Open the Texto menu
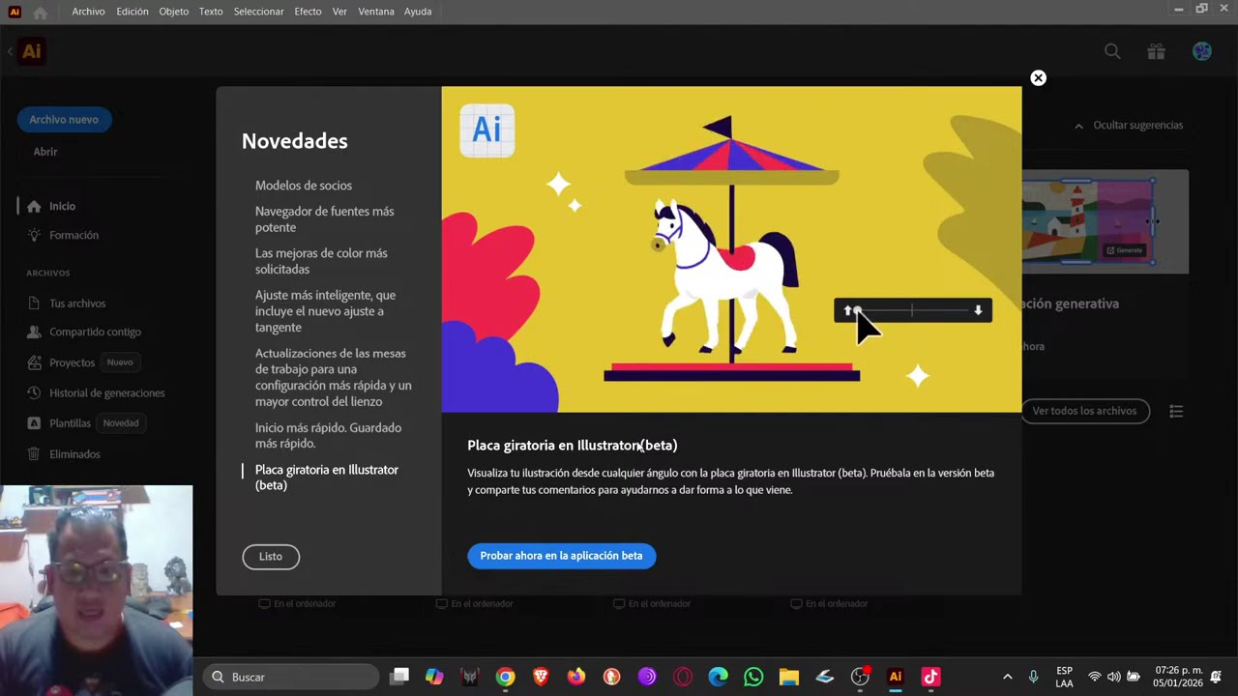This screenshot has width=1238, height=696. click(211, 12)
